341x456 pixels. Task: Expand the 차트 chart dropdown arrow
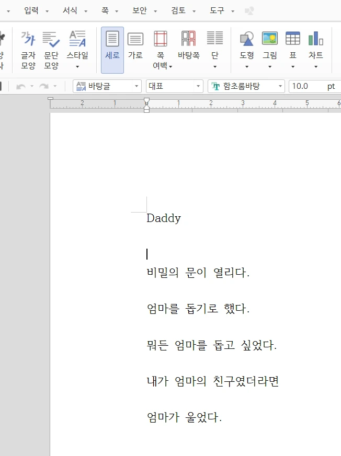316,67
